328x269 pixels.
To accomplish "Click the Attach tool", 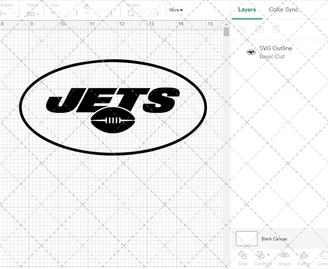I will (x=284, y=259).
